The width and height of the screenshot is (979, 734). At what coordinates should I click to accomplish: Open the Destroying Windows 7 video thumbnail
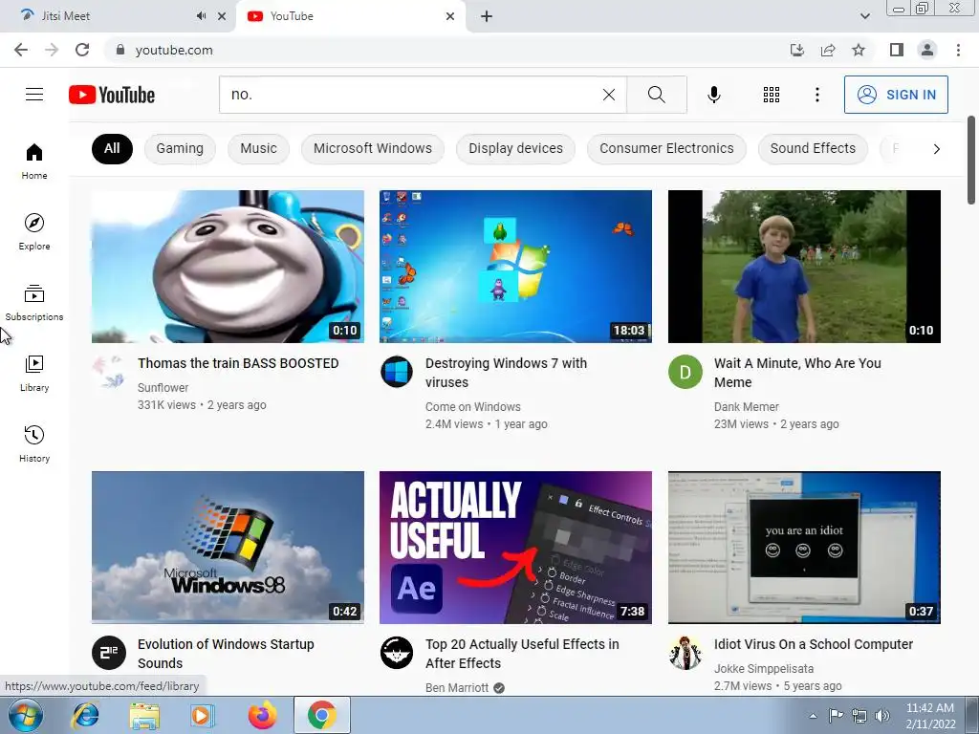coord(515,267)
